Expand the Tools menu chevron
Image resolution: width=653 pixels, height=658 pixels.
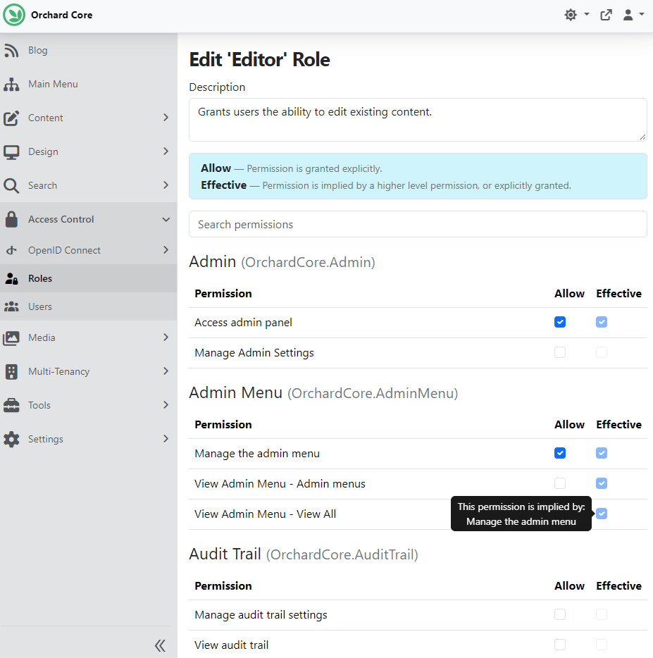(166, 405)
